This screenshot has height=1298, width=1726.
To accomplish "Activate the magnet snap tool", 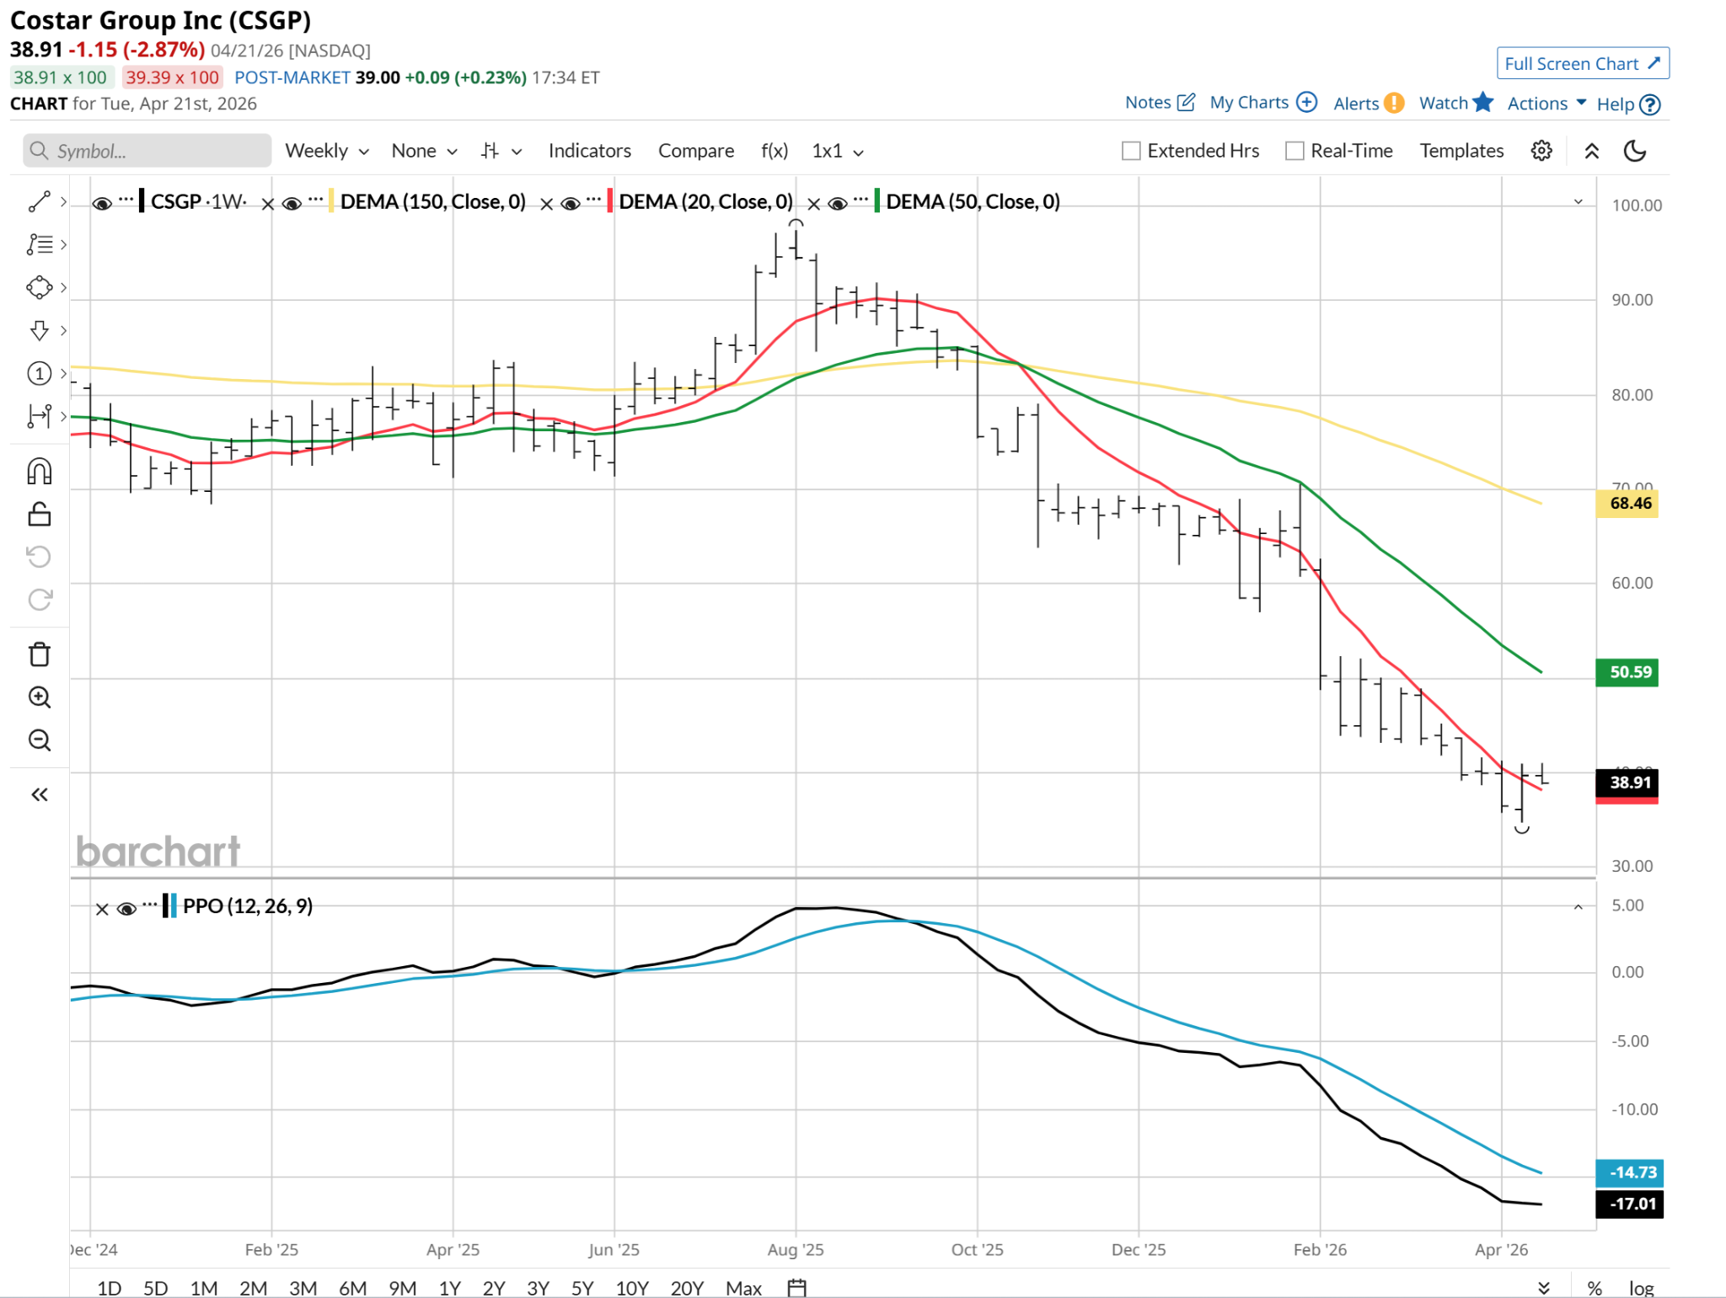I will pyautogui.click(x=39, y=471).
